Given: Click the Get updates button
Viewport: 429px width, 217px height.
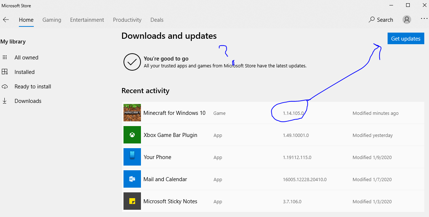Looking at the screenshot, I should [x=405, y=39].
